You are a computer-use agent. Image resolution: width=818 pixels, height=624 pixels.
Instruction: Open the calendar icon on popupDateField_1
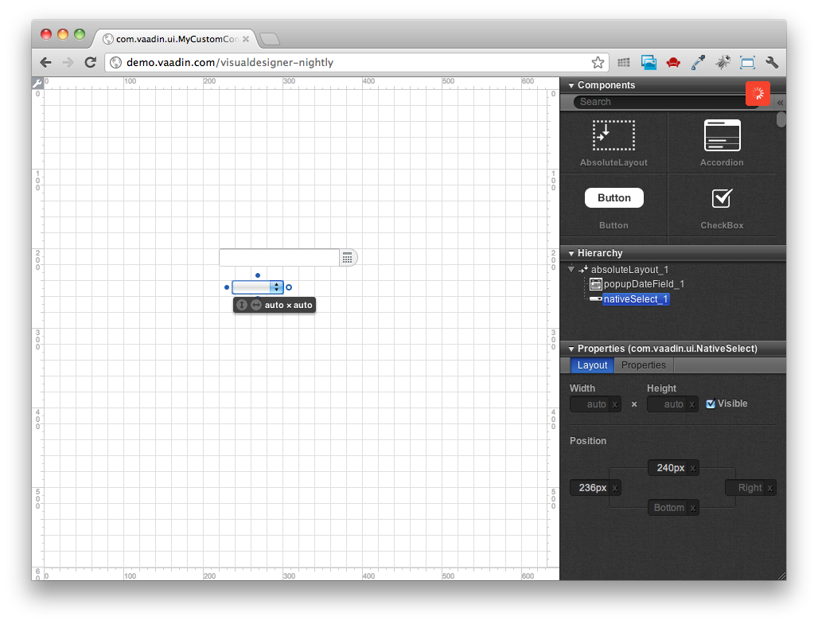(348, 257)
